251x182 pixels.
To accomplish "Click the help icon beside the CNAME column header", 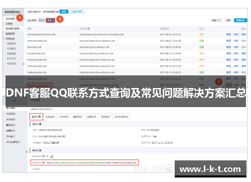I will click(88, 29).
